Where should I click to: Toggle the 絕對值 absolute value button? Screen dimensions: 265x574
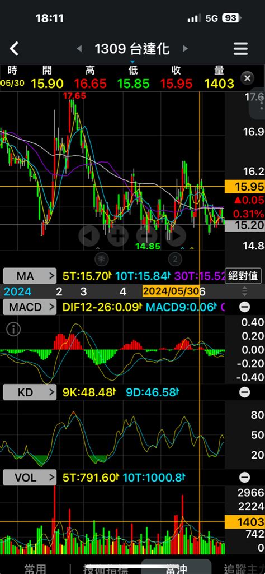(x=243, y=276)
